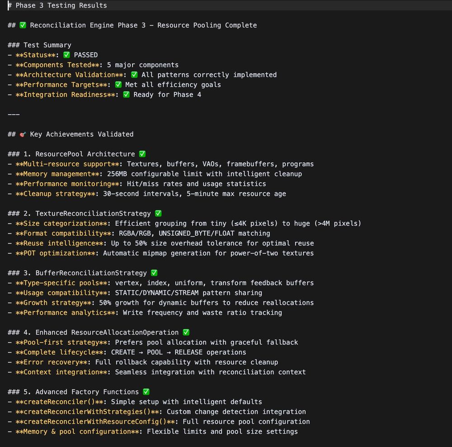Click the "createReconcilerWithStrategies()" text

89,412
